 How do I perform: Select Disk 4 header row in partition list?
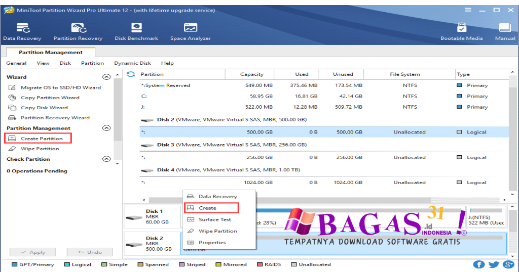[324, 170]
